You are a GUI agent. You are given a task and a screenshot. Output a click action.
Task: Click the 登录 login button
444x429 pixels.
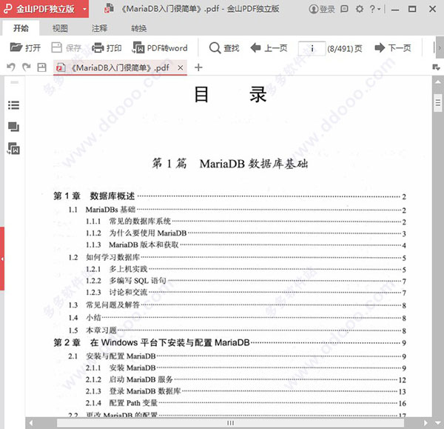click(322, 9)
